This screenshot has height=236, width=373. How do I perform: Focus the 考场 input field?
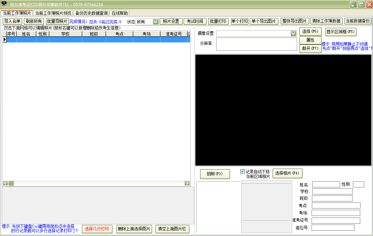click(x=336, y=213)
